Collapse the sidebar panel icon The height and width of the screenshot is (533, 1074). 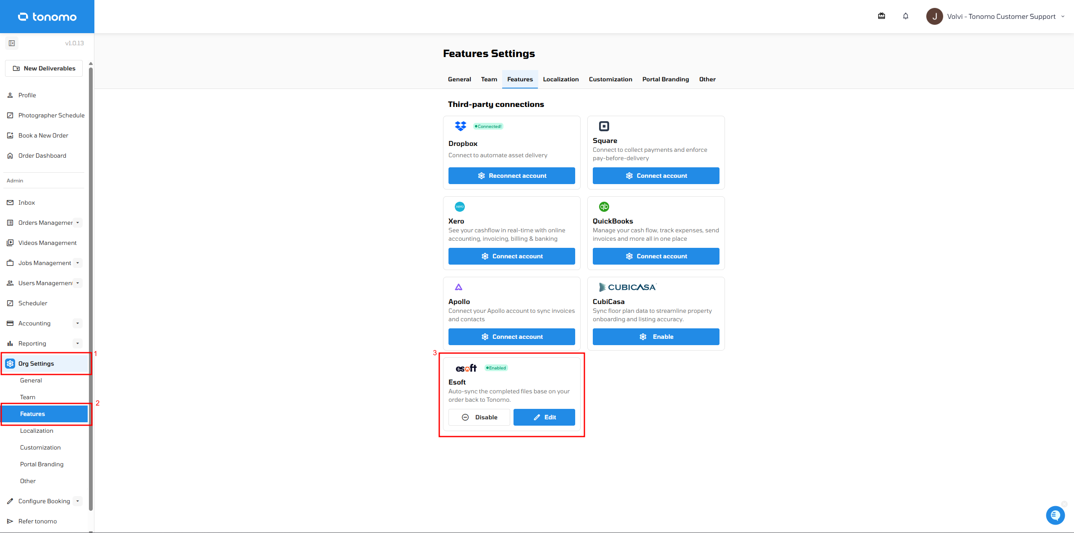coord(12,43)
